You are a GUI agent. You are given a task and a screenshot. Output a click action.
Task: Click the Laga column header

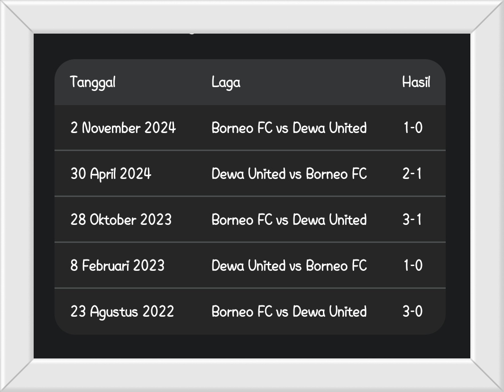click(x=226, y=82)
